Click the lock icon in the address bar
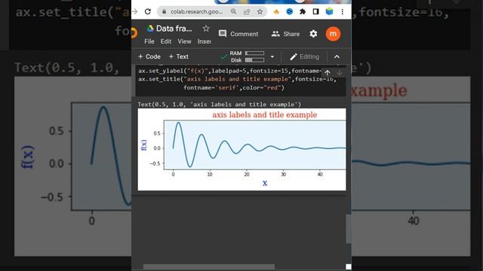This screenshot has height=271, width=483. [x=165, y=12]
